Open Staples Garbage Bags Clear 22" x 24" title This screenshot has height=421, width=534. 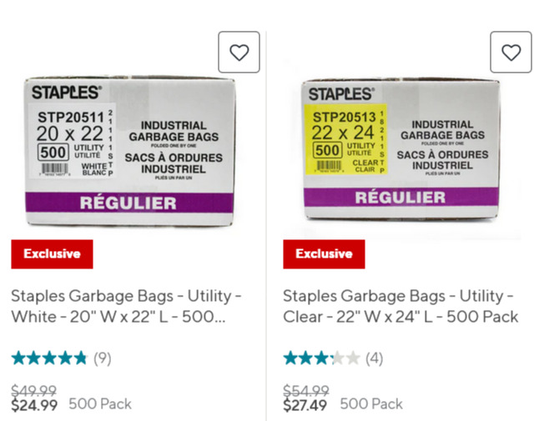tap(400, 306)
